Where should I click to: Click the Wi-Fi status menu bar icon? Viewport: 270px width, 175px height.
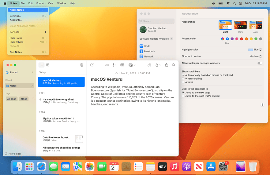click(x=228, y=3)
